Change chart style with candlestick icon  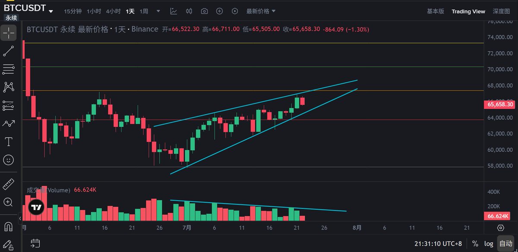tap(189, 11)
